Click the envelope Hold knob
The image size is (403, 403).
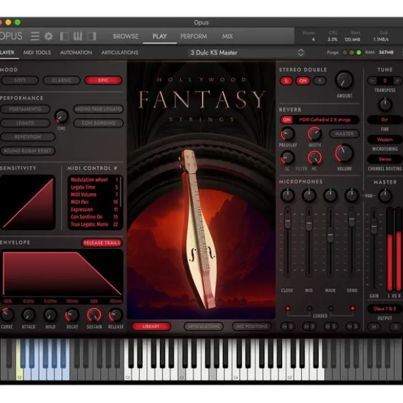(x=51, y=314)
